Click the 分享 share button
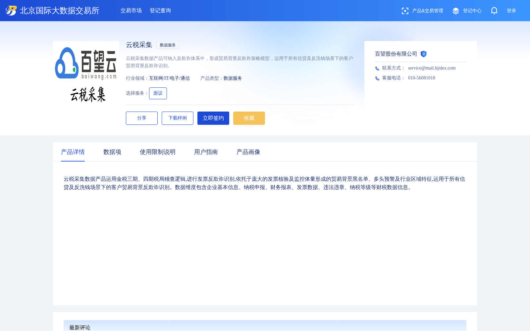Image resolution: width=530 pixels, height=331 pixels. pyautogui.click(x=142, y=118)
